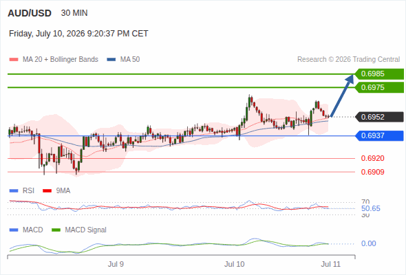Click the MA 20 + Bollinger Bands legend label
This screenshot has height=275, width=406.
click(61, 60)
